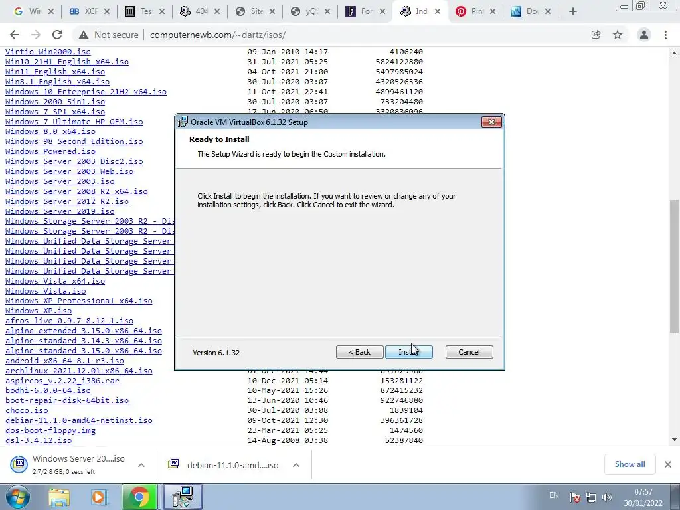Click volume speaker icon in tray
The image size is (680, 510).
coord(607,497)
